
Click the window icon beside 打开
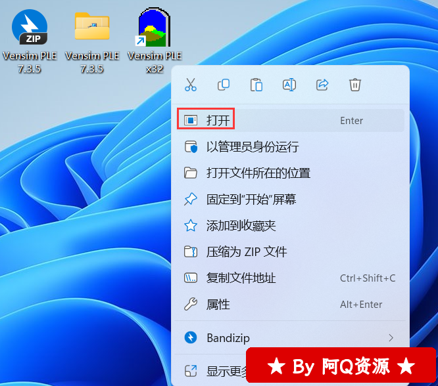click(191, 121)
